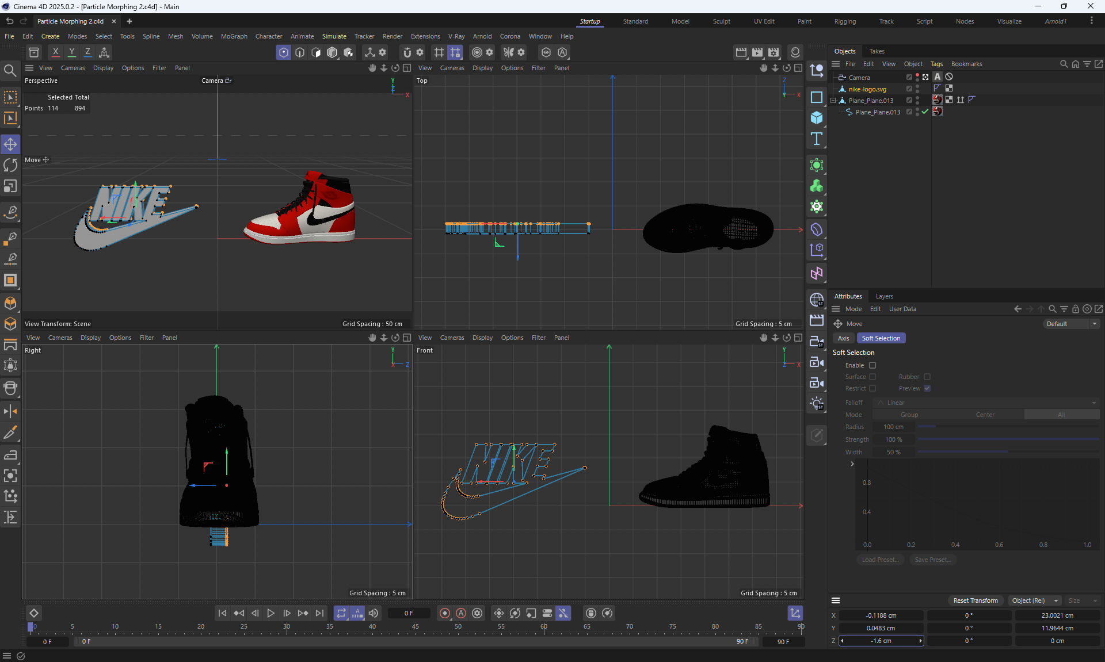This screenshot has height=662, width=1105.
Task: Click frame 45 on timeline ruler
Action: pyautogui.click(x=415, y=626)
